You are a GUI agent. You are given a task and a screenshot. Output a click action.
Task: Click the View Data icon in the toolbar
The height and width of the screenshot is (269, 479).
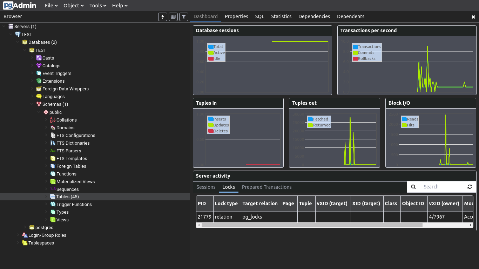pos(173,16)
